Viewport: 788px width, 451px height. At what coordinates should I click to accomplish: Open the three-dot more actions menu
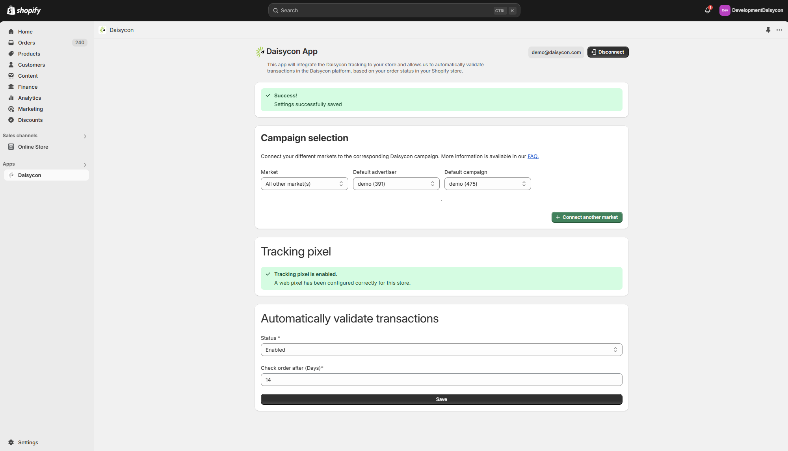[779, 30]
